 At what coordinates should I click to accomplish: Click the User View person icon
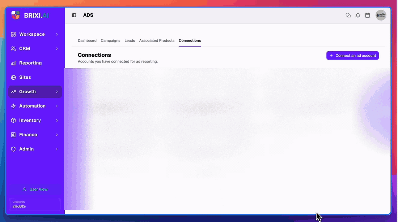click(24, 190)
